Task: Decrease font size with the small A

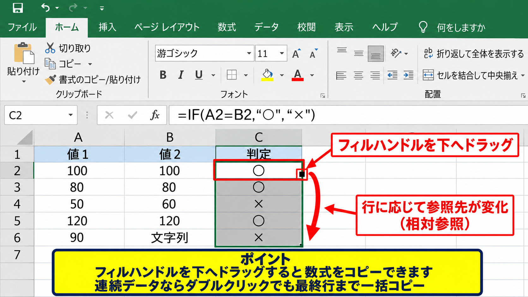Action: tap(313, 54)
